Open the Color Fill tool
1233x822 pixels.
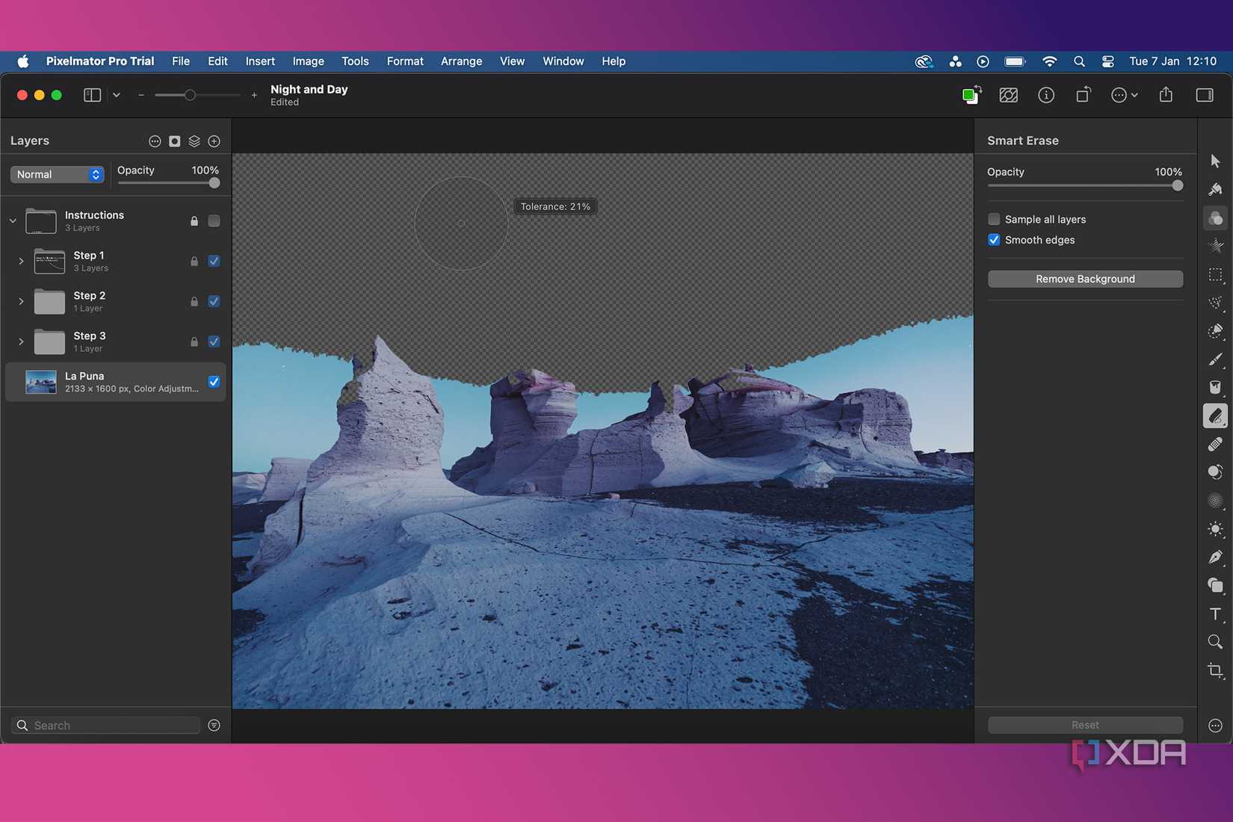click(1215, 387)
